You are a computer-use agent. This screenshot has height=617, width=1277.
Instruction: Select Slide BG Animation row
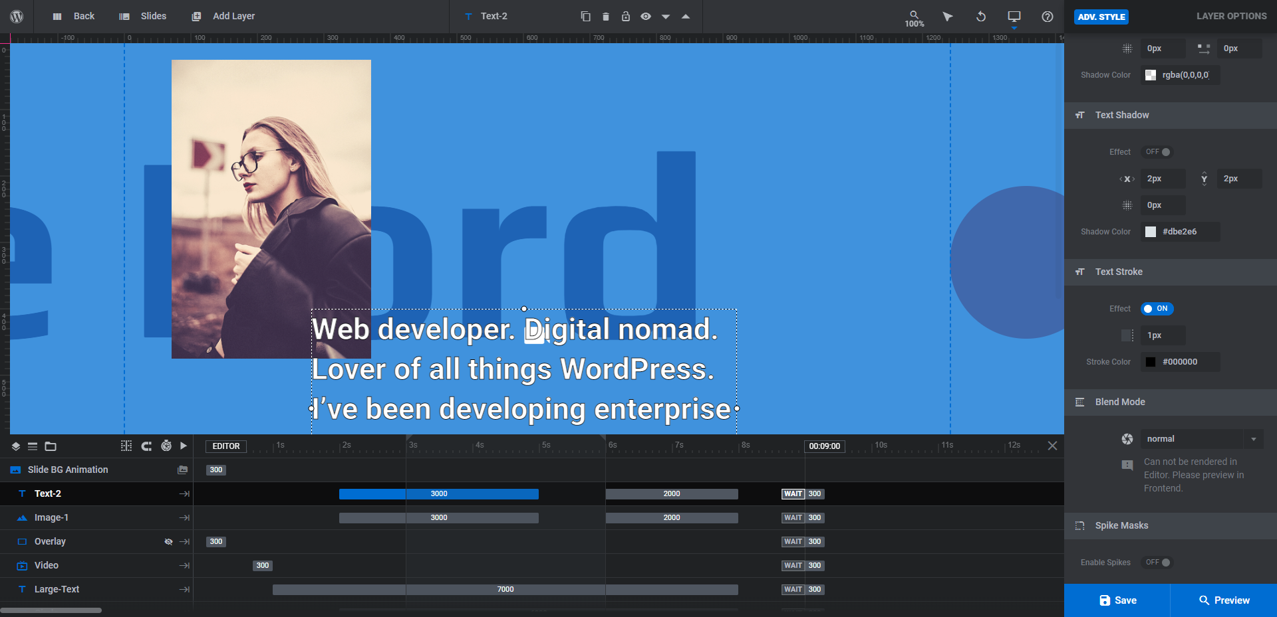[96, 470]
